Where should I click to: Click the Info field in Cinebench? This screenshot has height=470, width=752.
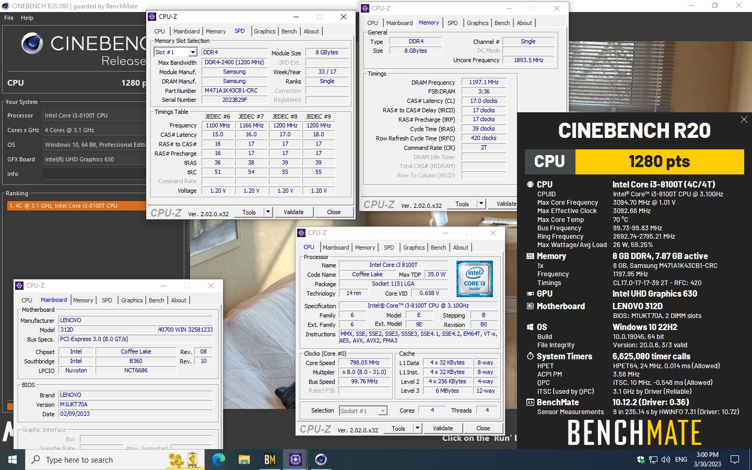click(94, 174)
